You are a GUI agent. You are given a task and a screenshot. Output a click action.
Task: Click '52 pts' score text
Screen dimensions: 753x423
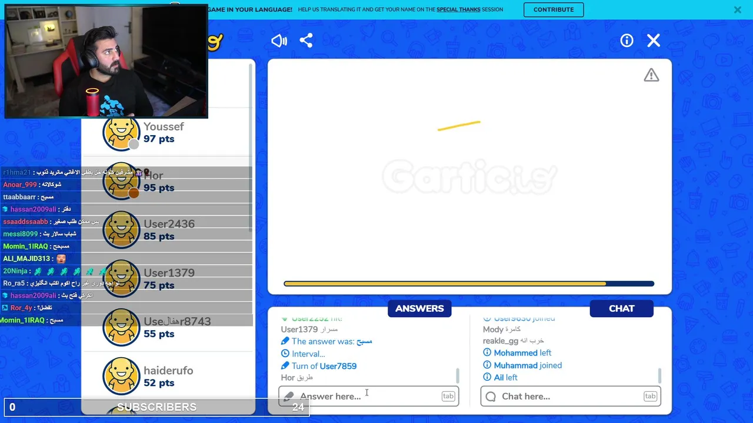[159, 383]
